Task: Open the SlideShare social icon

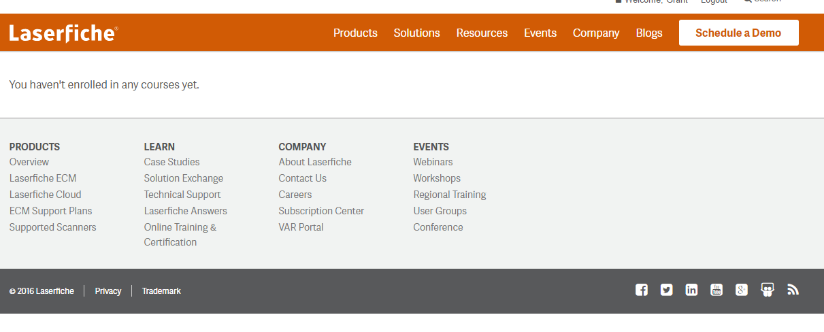Action: point(768,290)
